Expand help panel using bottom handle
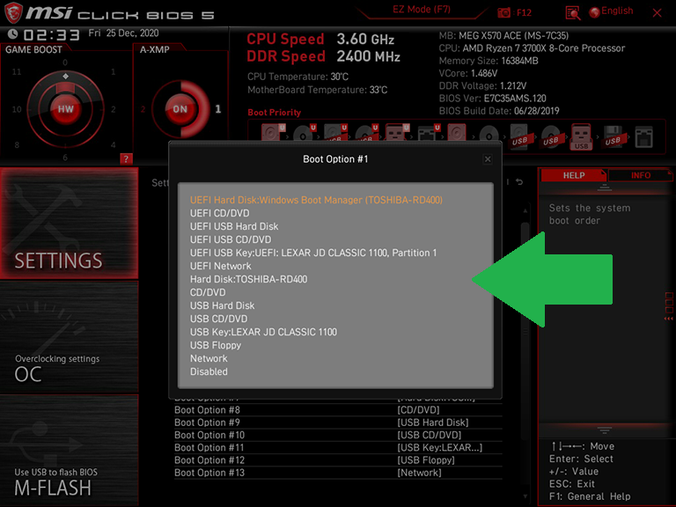 [604, 430]
